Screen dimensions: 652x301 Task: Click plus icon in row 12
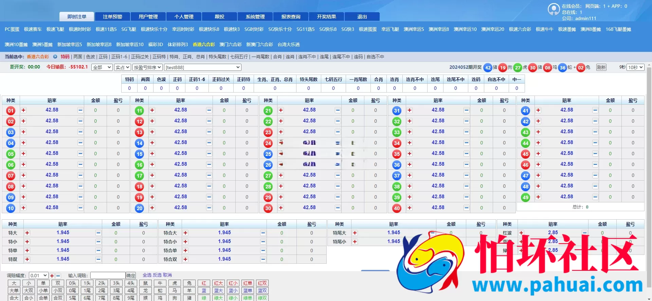152,121
